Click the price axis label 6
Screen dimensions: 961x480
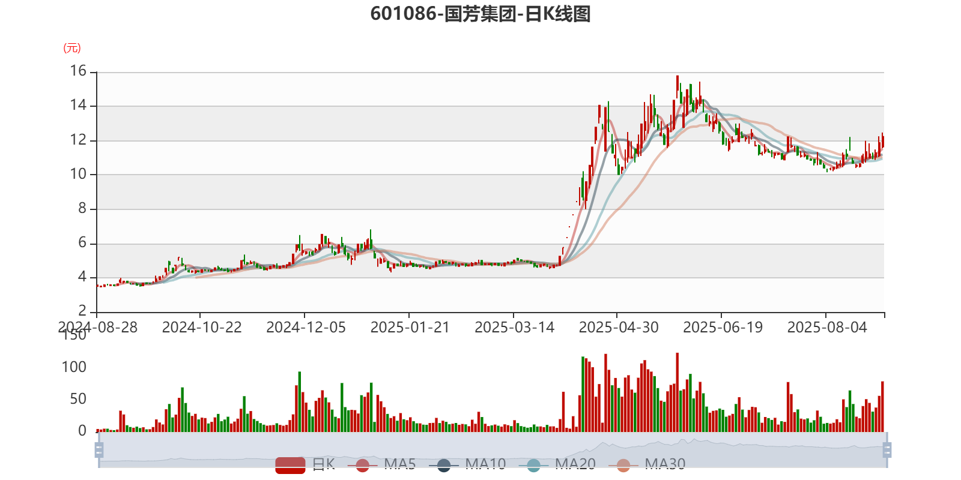click(x=82, y=243)
